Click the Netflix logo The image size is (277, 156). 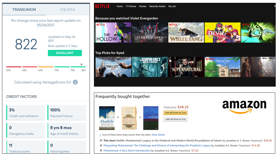(102, 6)
